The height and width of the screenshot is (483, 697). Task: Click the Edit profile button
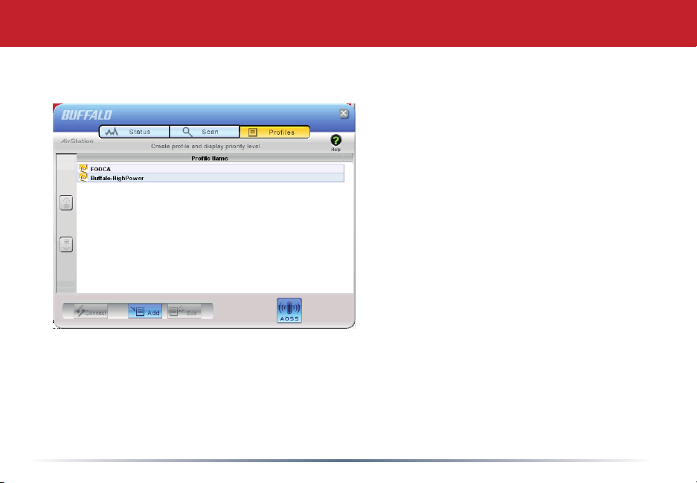point(184,311)
